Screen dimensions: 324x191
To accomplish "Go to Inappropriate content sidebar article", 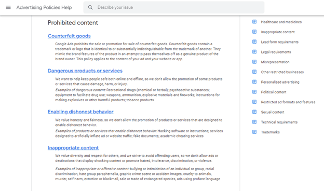I will point(278,32).
